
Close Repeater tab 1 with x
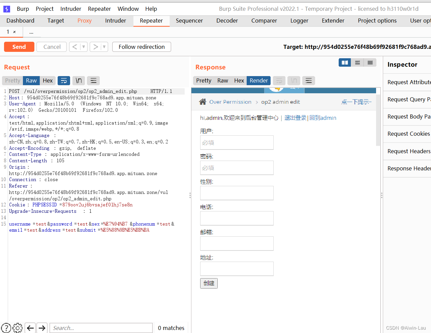coord(14,32)
